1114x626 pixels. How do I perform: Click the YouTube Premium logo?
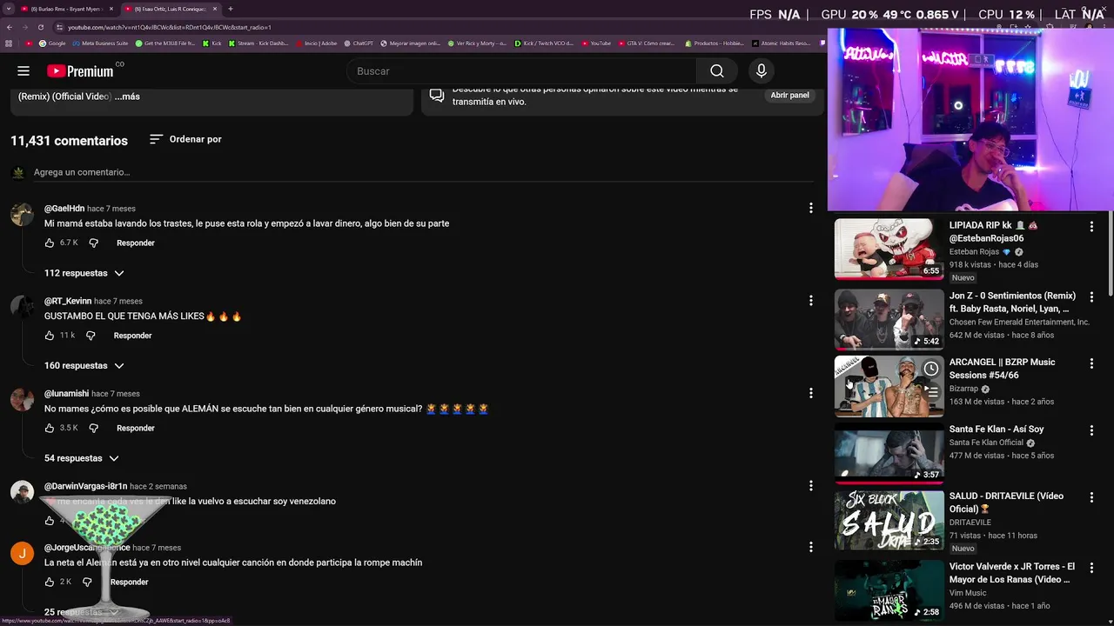pos(80,71)
